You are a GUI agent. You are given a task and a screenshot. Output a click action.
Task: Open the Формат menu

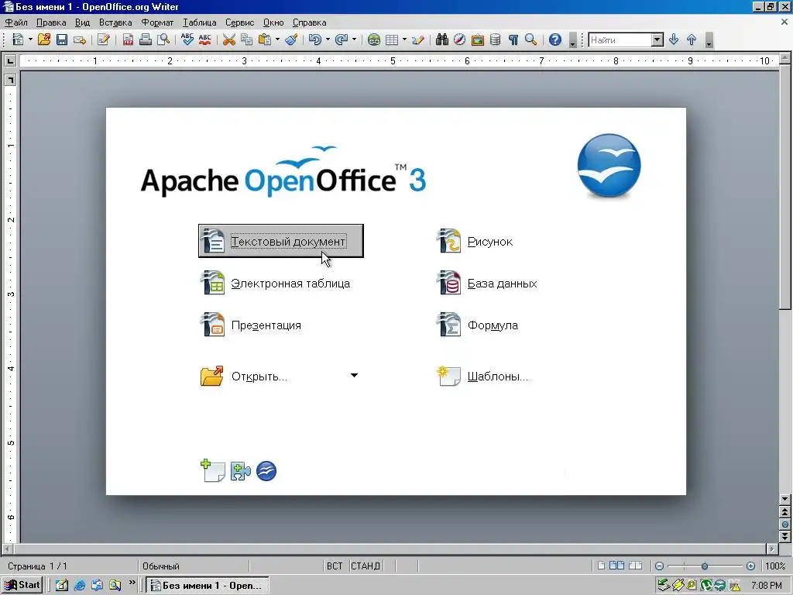[x=157, y=22]
